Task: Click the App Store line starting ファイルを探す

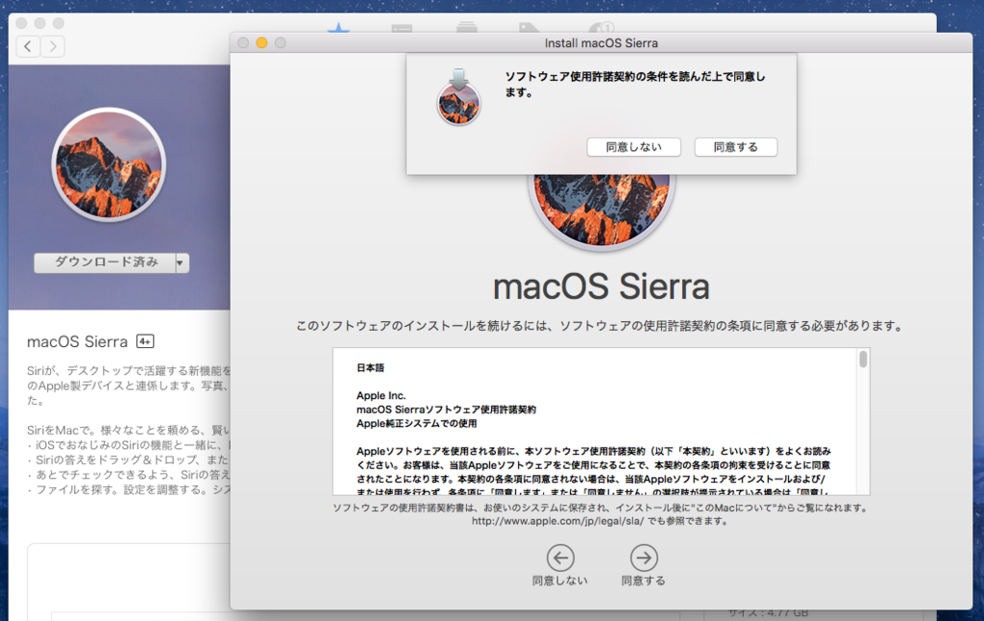Action: tap(129, 489)
